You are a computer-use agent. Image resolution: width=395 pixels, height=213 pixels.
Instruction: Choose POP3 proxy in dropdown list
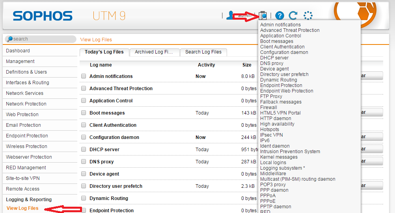click(273, 185)
